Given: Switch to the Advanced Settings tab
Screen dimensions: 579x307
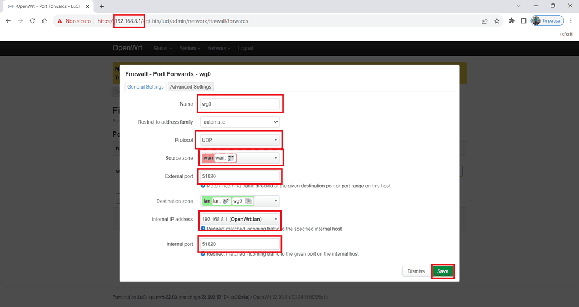Looking at the screenshot, I should (x=191, y=87).
